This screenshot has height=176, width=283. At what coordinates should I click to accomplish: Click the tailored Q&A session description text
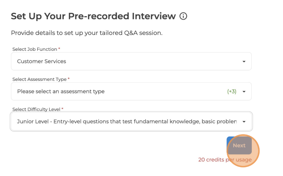87,33
